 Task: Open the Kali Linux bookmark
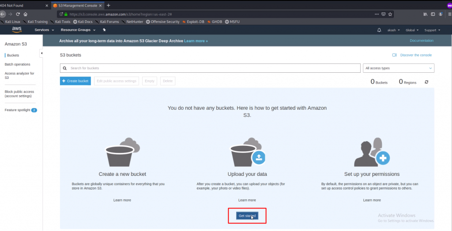click(x=10, y=22)
